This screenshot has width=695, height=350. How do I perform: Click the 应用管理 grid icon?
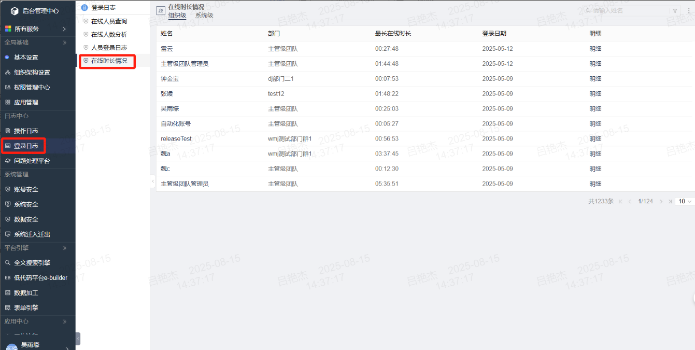pyautogui.click(x=7, y=103)
